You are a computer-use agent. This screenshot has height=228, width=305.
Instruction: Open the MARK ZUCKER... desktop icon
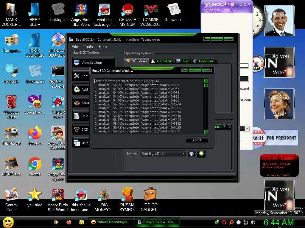[x=11, y=14]
